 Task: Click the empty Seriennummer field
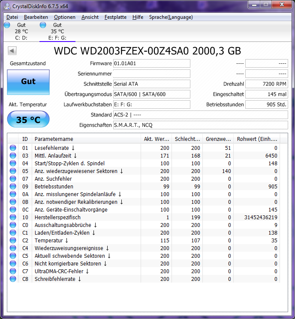(x=152, y=74)
